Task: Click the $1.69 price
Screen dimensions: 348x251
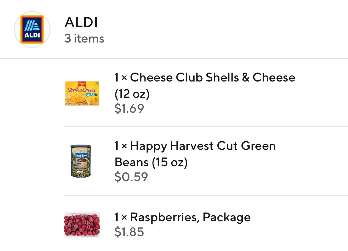Action: pos(129,109)
